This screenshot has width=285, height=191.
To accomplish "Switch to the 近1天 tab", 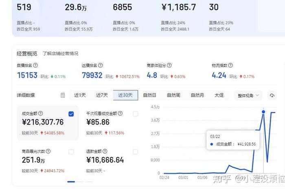I will click(x=80, y=95).
